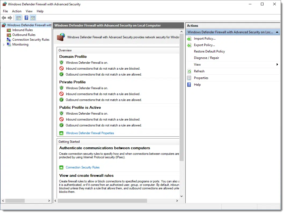Select the Actions section title row

pos(233,32)
